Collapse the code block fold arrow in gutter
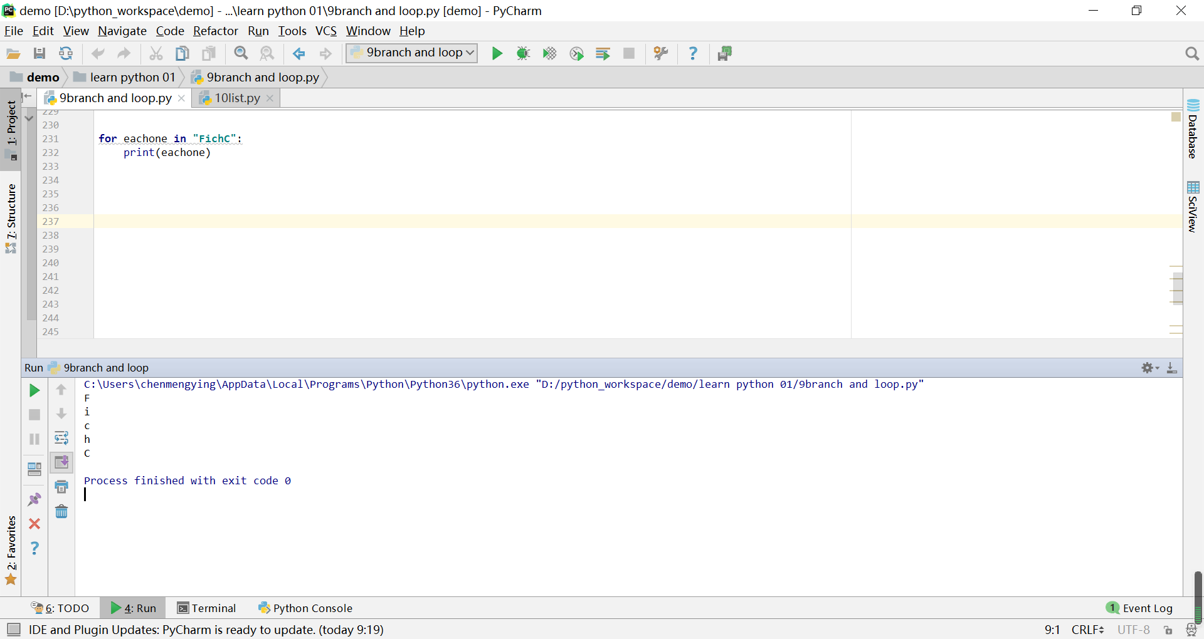The width and height of the screenshot is (1204, 639). [x=29, y=118]
